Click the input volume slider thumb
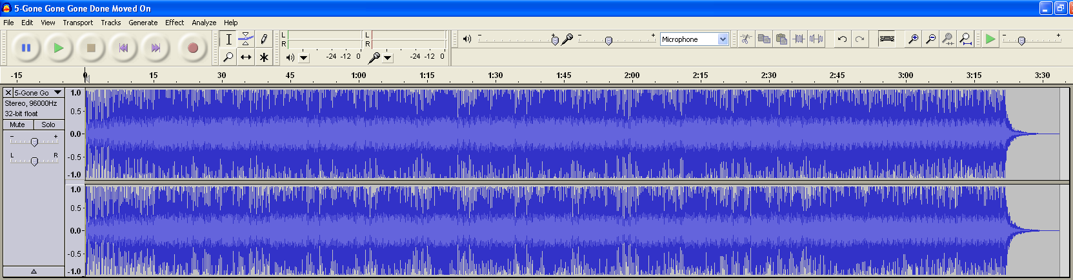 point(608,41)
